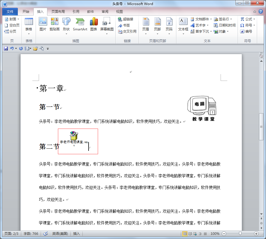
Task: Switch to the View (视图) tab
Action: [x=119, y=11]
